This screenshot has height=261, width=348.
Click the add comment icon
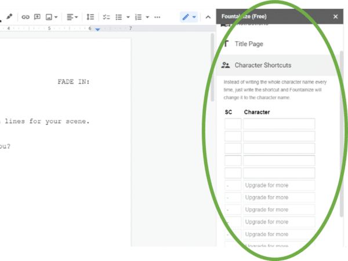pyautogui.click(x=37, y=17)
